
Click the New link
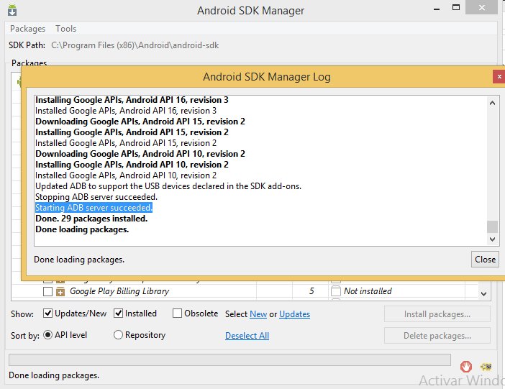coord(258,314)
